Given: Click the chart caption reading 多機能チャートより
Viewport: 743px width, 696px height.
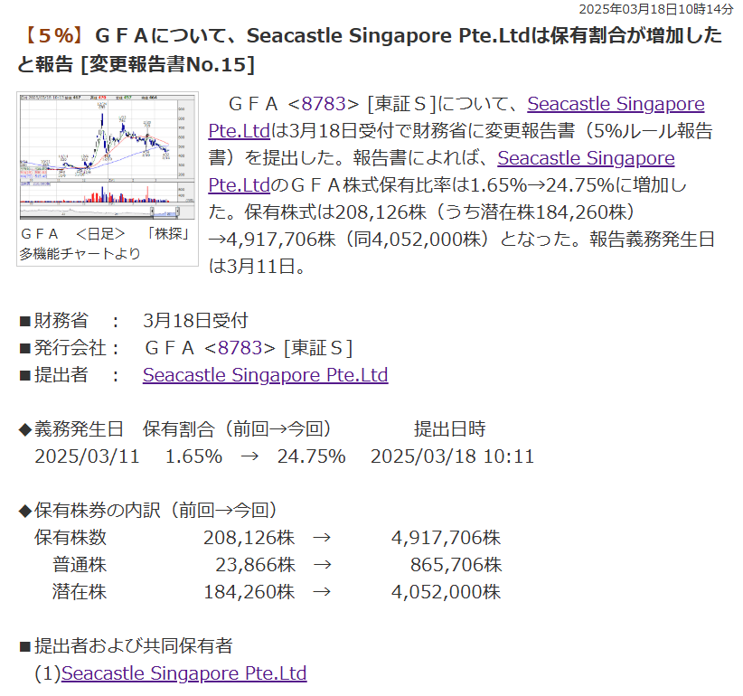Looking at the screenshot, I should coord(80,253).
